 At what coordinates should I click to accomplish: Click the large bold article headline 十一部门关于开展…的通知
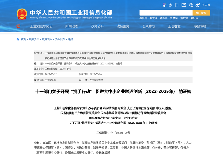pyautogui.click(x=113, y=92)
